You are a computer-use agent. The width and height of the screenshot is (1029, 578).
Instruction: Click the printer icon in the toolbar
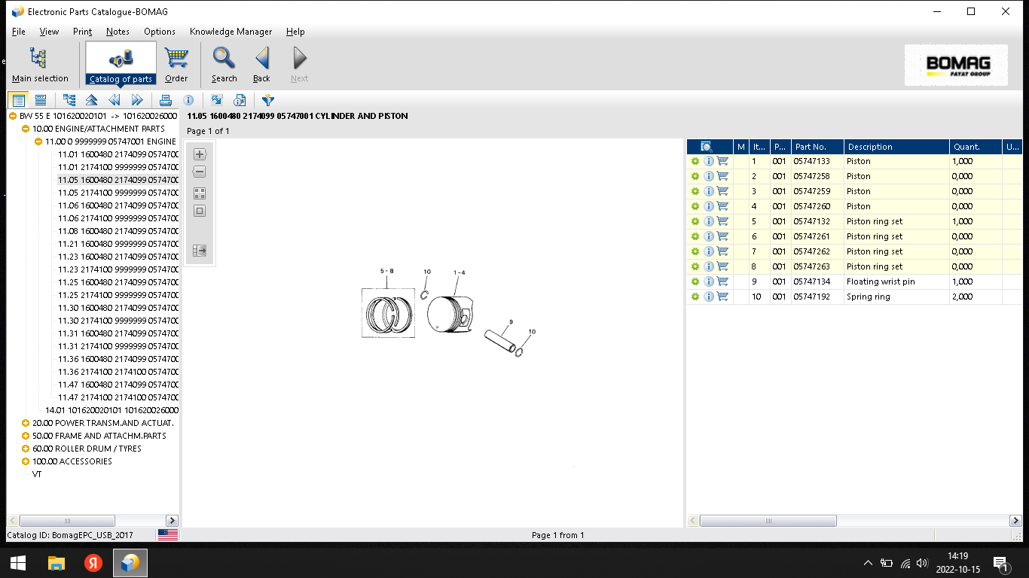pyautogui.click(x=166, y=100)
